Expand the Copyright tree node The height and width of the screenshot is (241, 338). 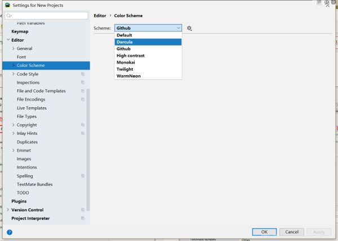[x=13, y=125]
